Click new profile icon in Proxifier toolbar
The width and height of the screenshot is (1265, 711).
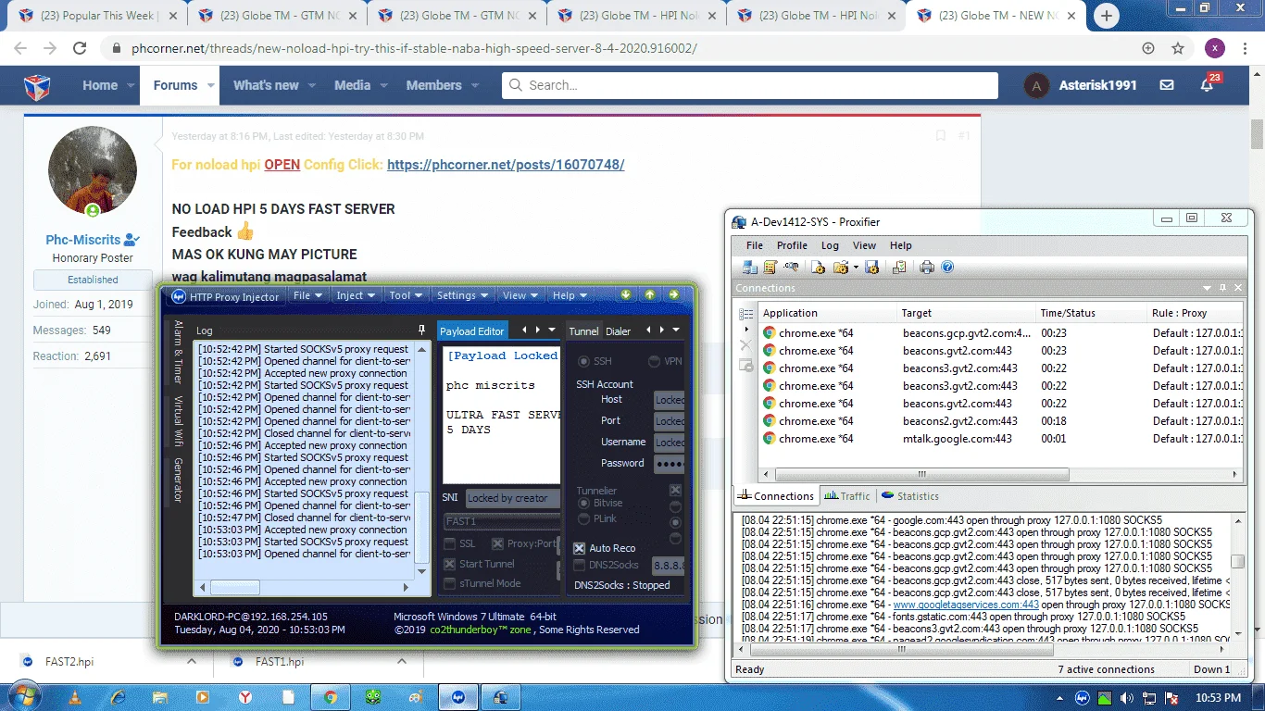click(x=819, y=267)
